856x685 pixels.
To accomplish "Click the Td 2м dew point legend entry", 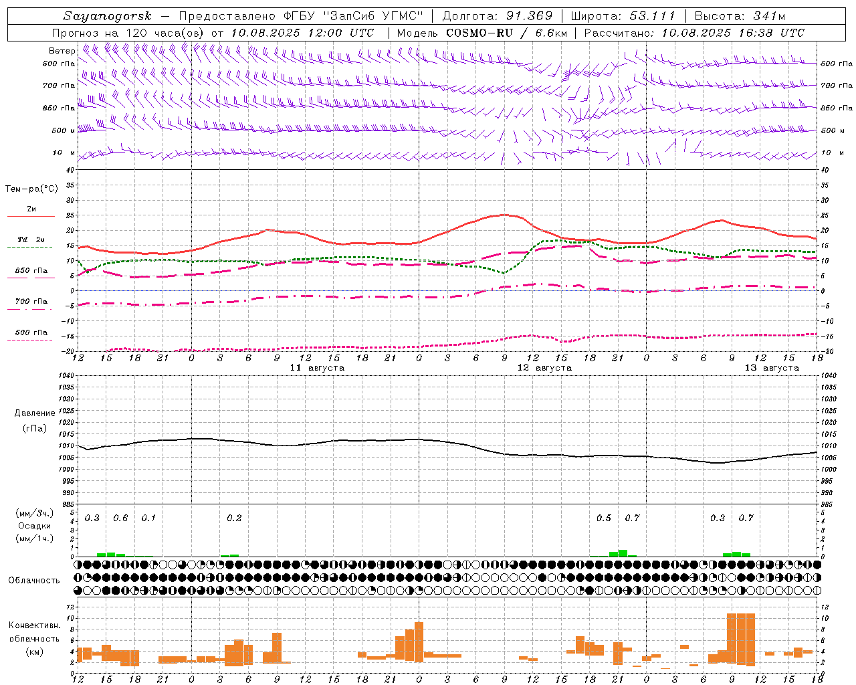I will pos(31,239).
